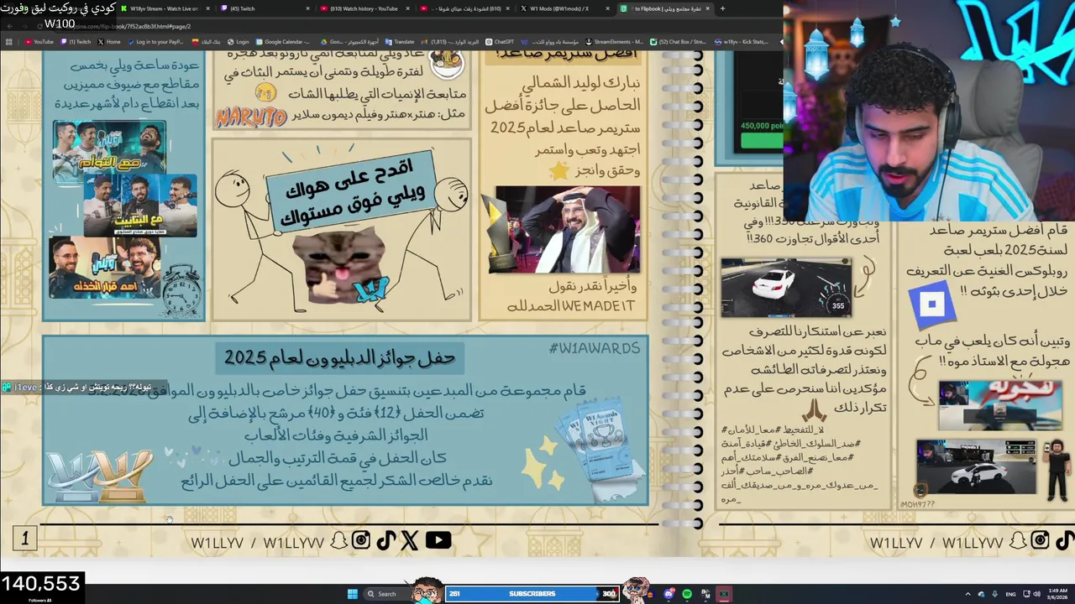Click the alarm clock graphic
1075x604 pixels.
(x=181, y=293)
